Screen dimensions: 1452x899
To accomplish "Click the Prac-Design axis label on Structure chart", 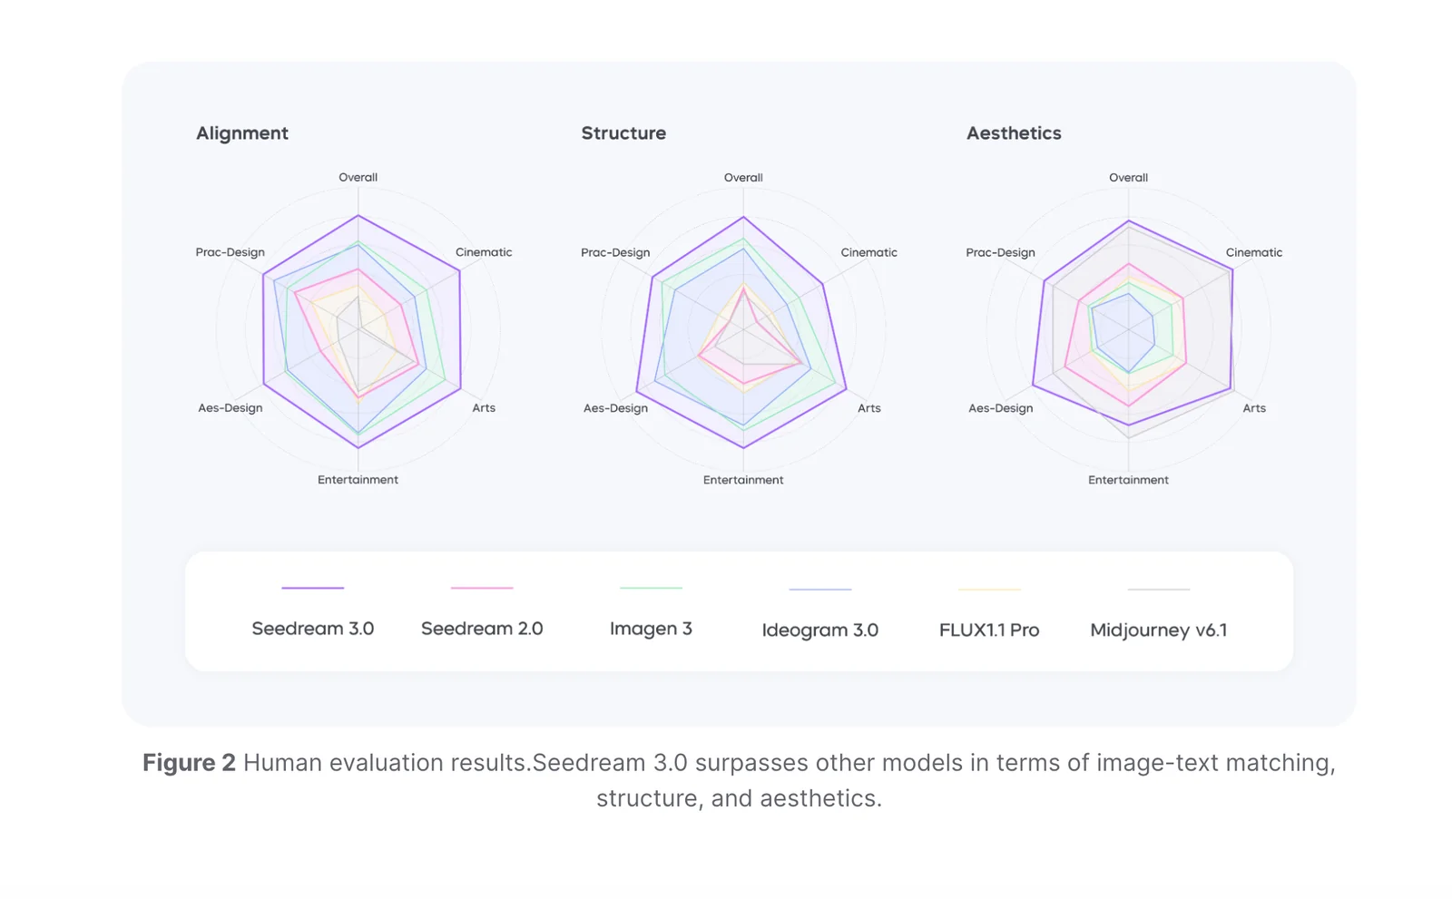I will click(615, 252).
